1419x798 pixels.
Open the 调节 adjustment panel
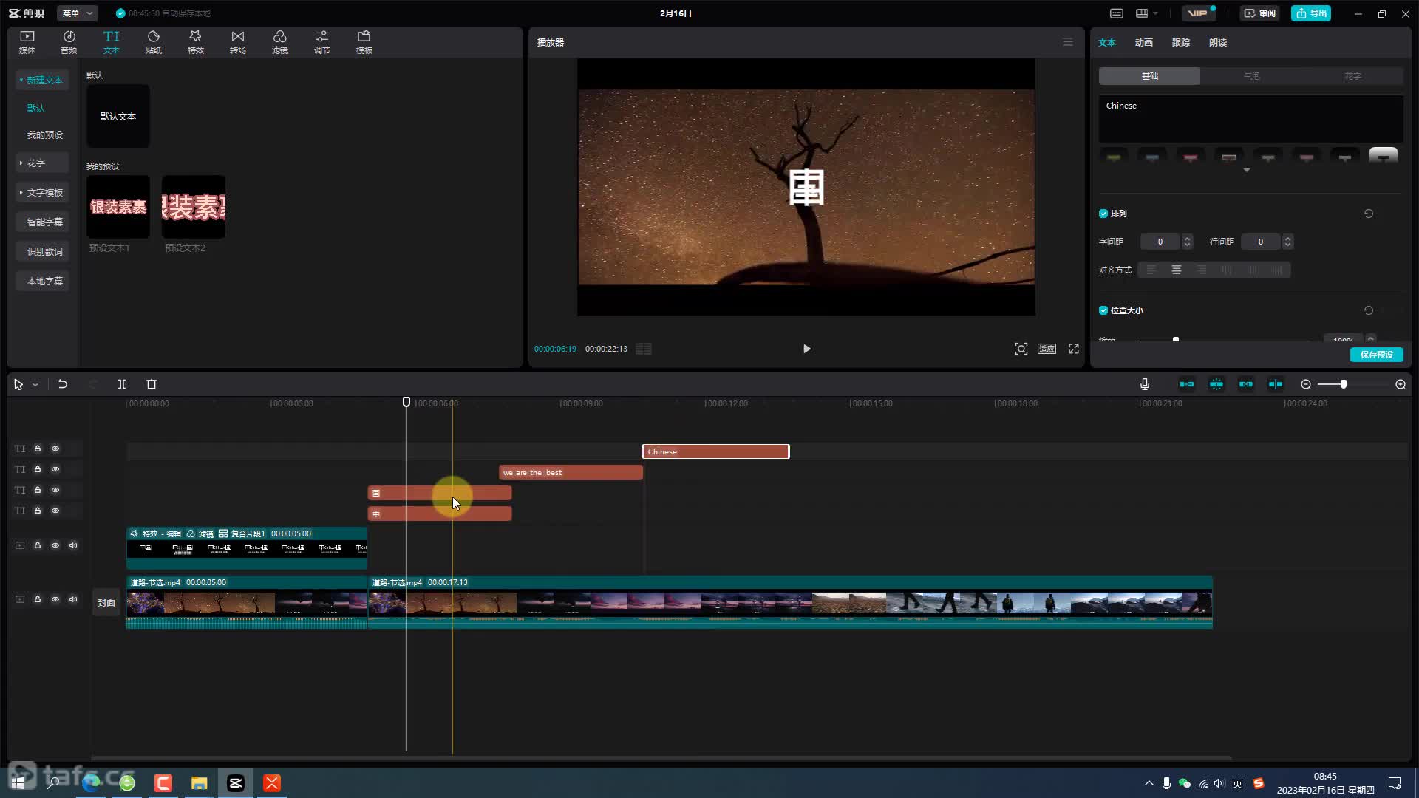coord(322,42)
